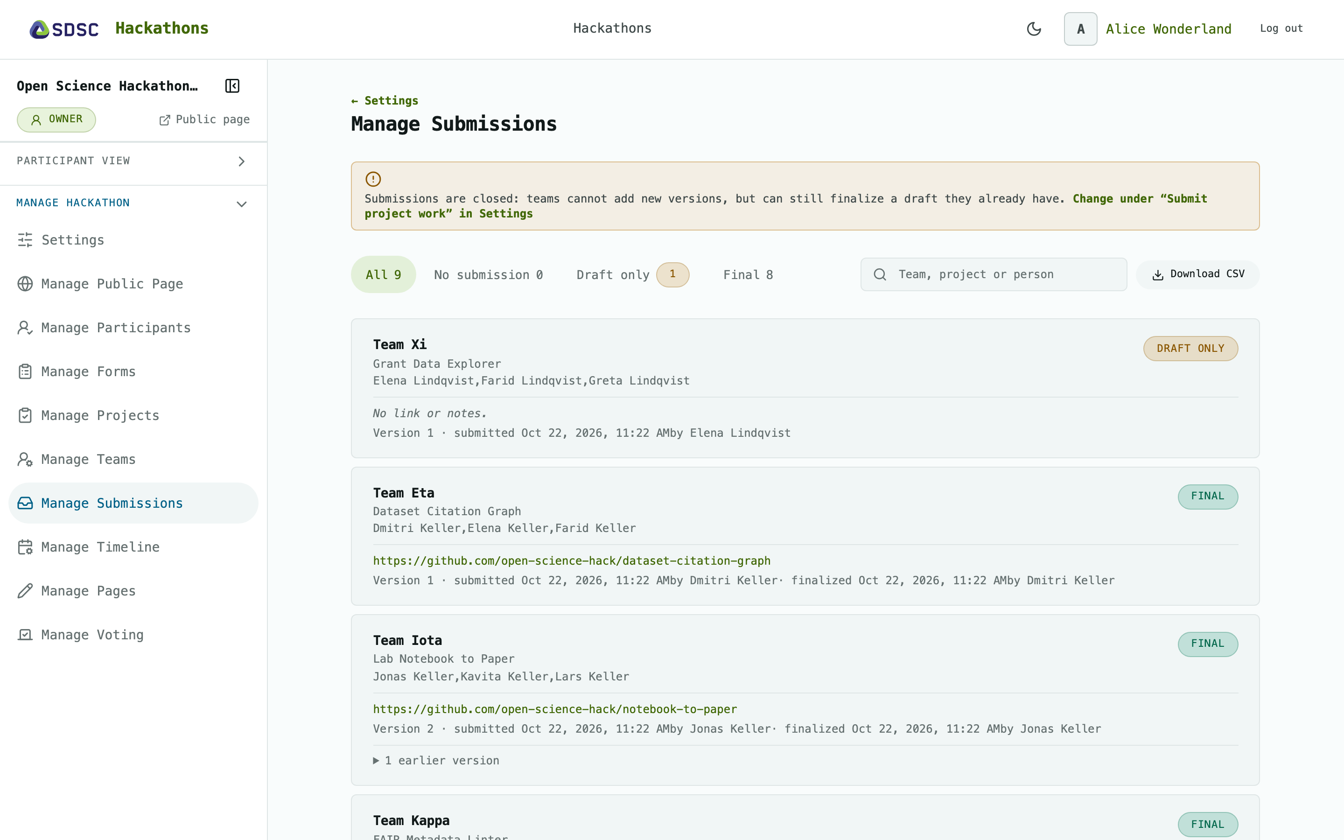This screenshot has height=840, width=1344.
Task: Click the Alice Wonderland username
Action: 1169,29
